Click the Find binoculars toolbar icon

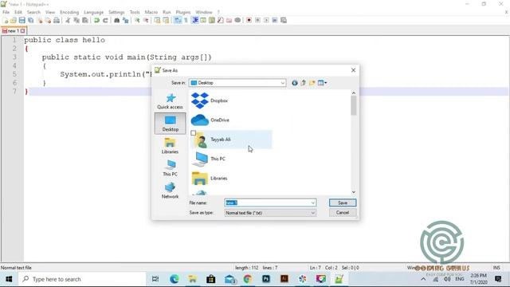click(x=117, y=20)
